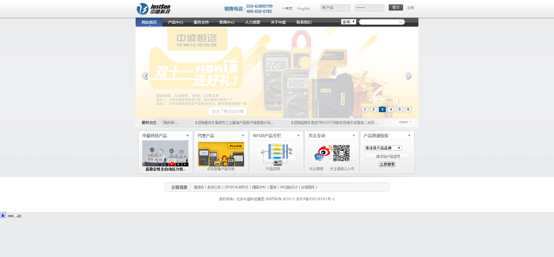Open the 泰克公司 friendly link

(214, 187)
